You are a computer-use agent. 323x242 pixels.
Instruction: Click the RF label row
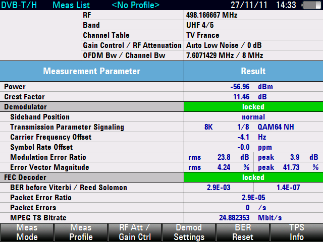[132, 15]
